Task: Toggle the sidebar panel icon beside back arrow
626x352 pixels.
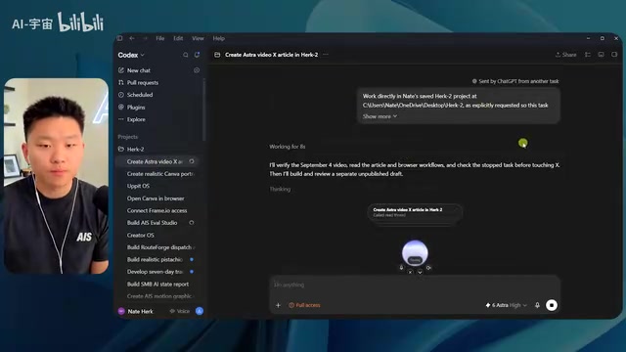Action: pos(119,38)
